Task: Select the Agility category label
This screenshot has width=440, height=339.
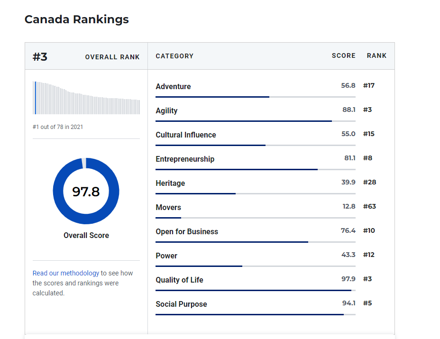Action: [x=166, y=110]
